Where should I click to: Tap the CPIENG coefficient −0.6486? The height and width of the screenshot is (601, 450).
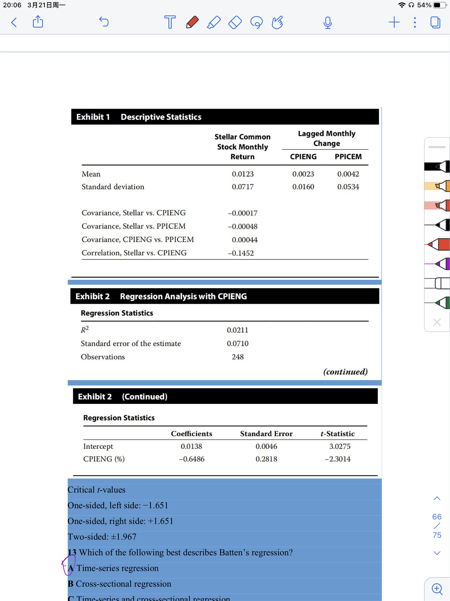[192, 459]
